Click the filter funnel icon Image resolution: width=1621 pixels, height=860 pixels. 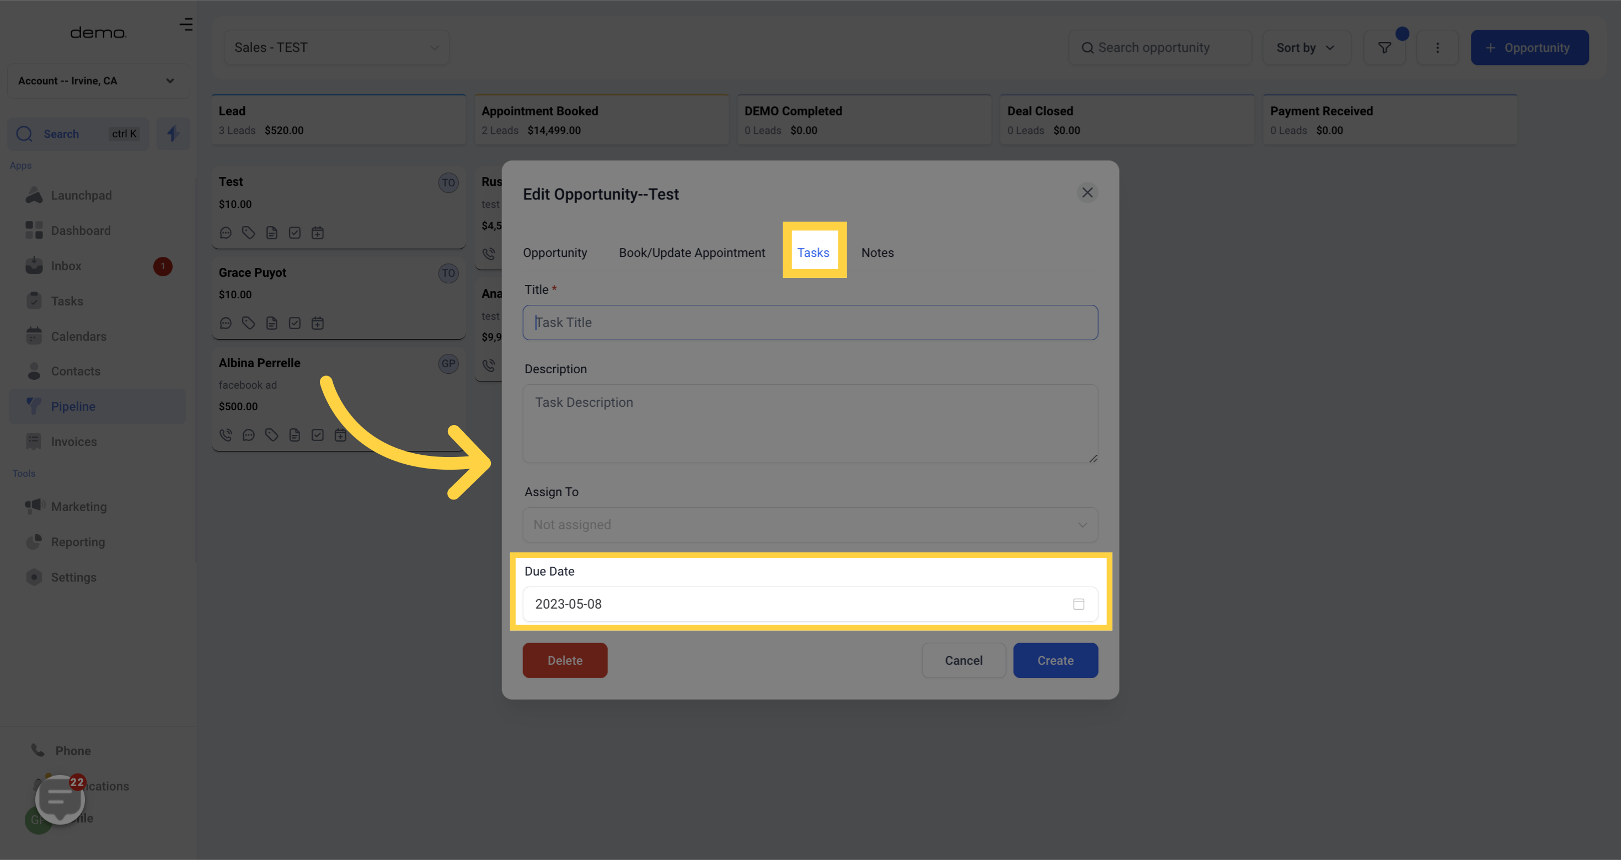(1384, 48)
